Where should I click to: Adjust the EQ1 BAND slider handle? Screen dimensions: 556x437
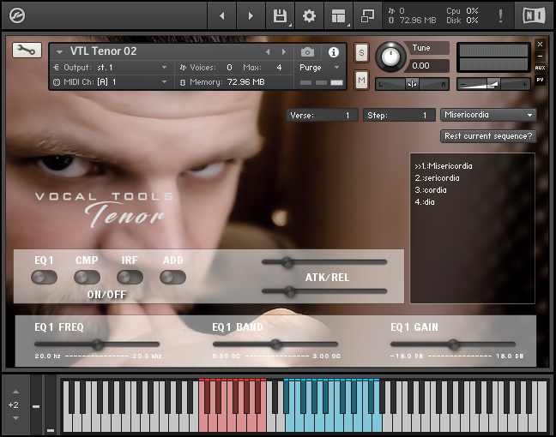tap(275, 344)
